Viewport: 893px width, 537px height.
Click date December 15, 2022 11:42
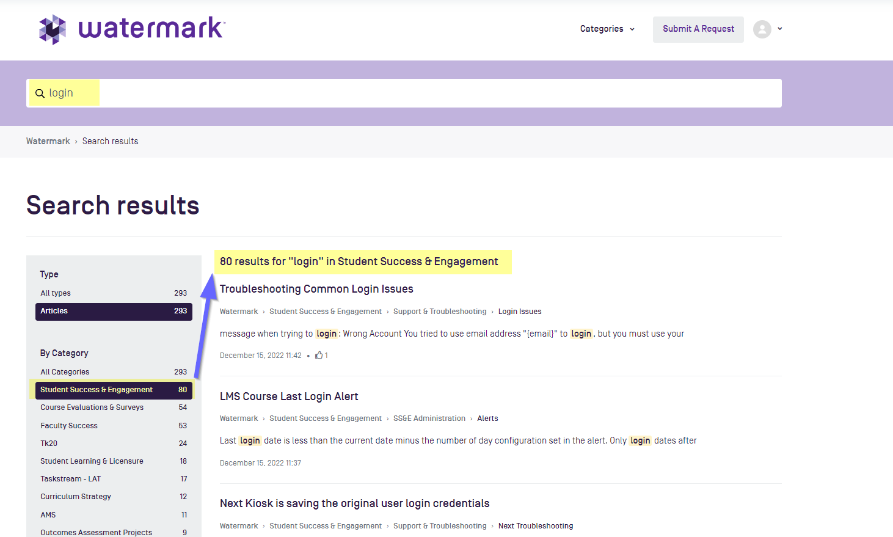tap(261, 356)
